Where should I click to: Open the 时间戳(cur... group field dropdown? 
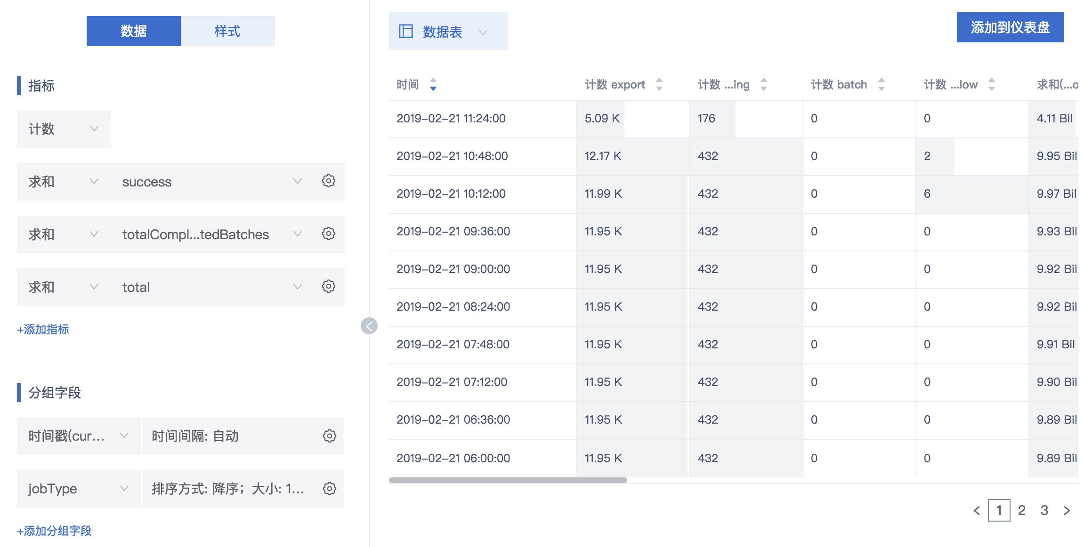pyautogui.click(x=79, y=436)
